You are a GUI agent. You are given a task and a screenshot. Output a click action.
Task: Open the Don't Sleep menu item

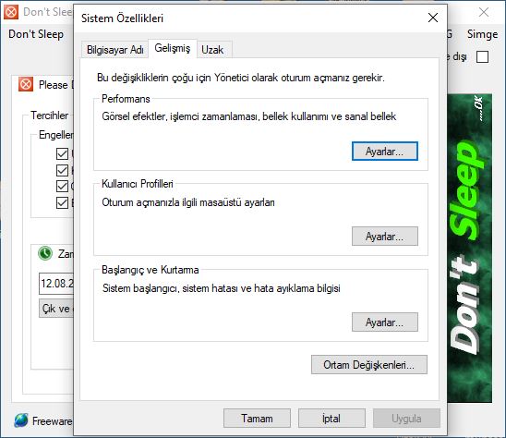(36, 34)
